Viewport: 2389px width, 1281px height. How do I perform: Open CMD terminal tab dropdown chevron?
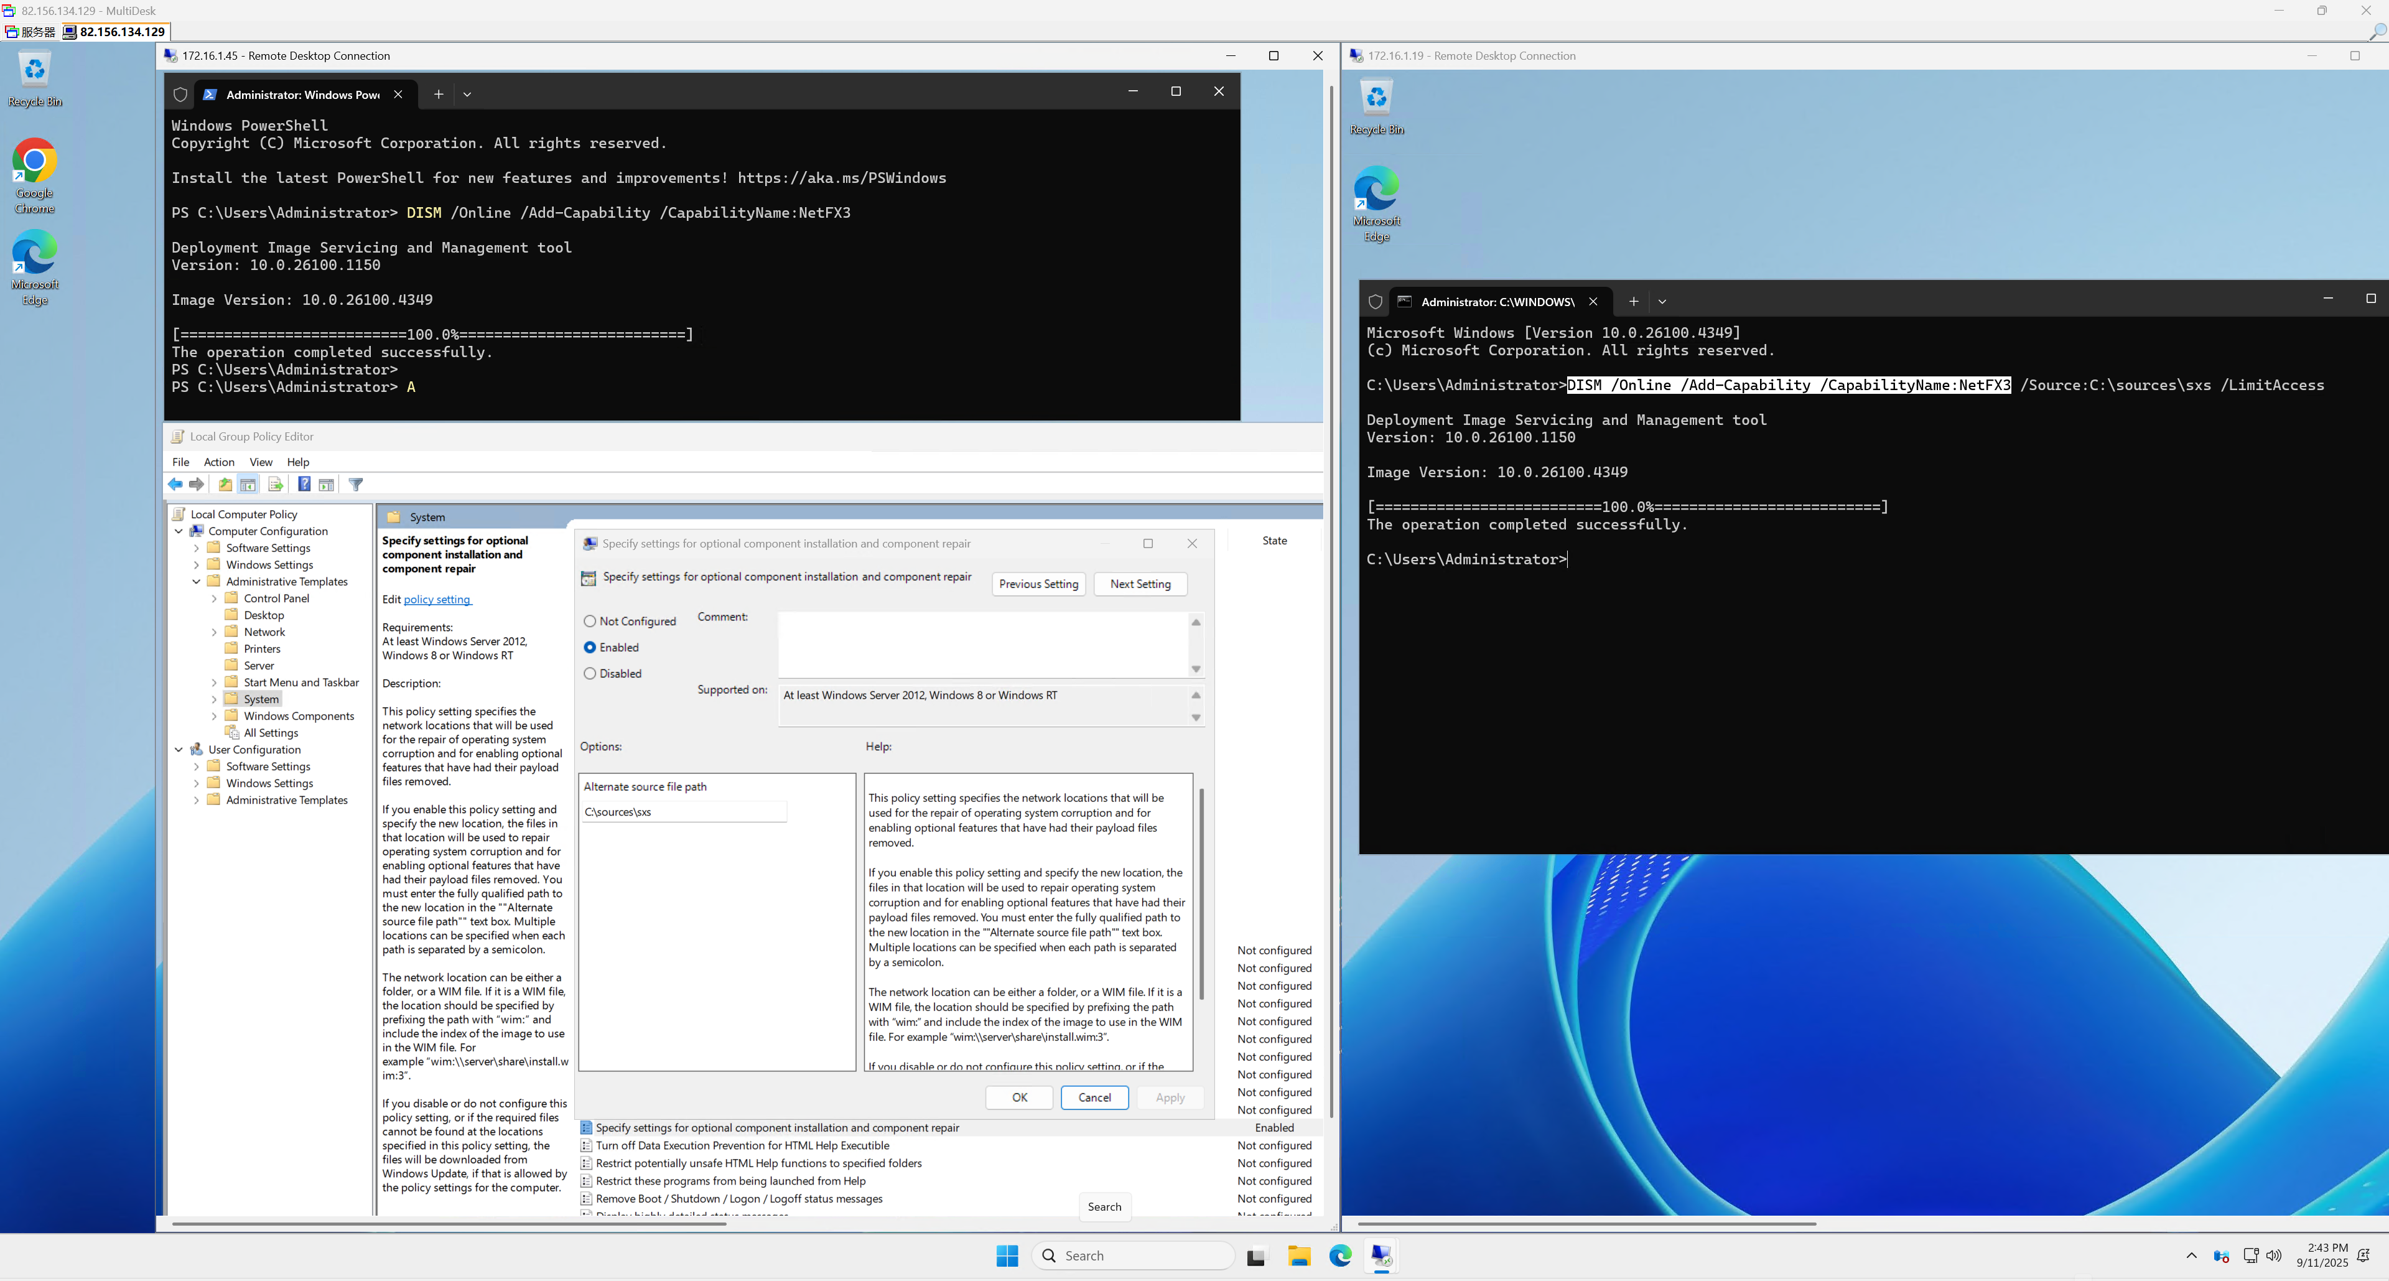click(x=1662, y=302)
